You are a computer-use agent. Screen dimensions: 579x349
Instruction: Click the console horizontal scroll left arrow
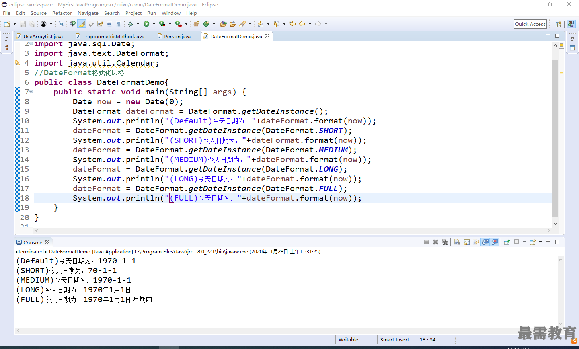point(18,331)
